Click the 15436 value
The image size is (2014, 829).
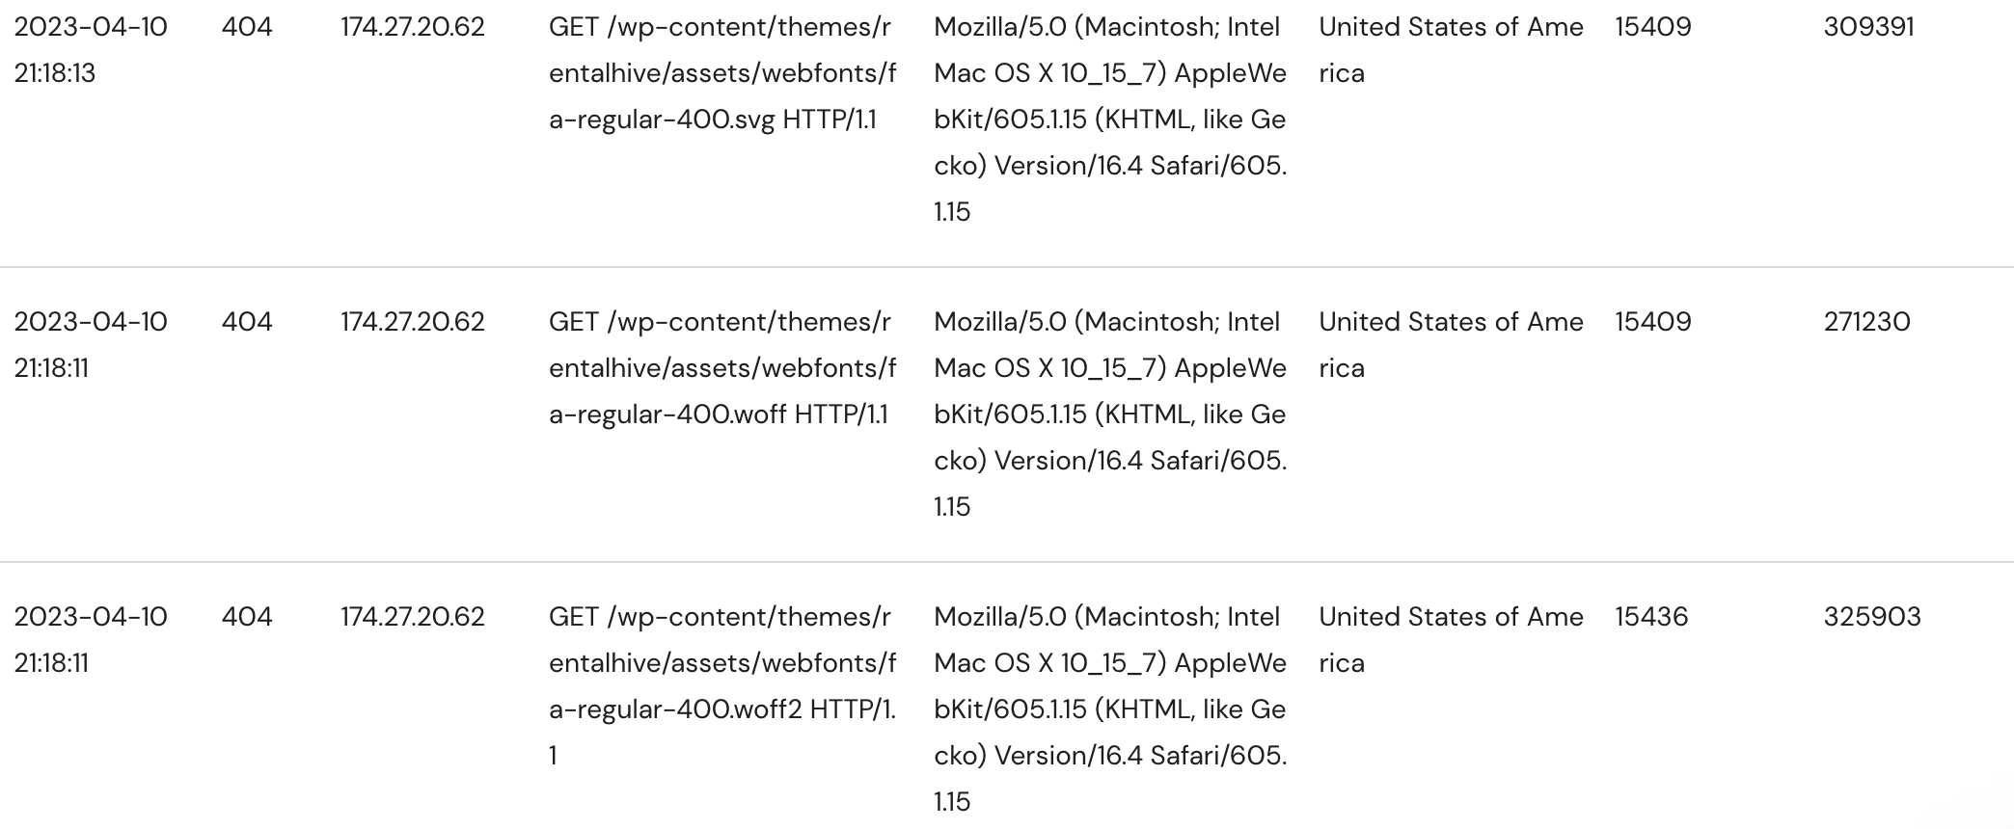coord(1651,617)
